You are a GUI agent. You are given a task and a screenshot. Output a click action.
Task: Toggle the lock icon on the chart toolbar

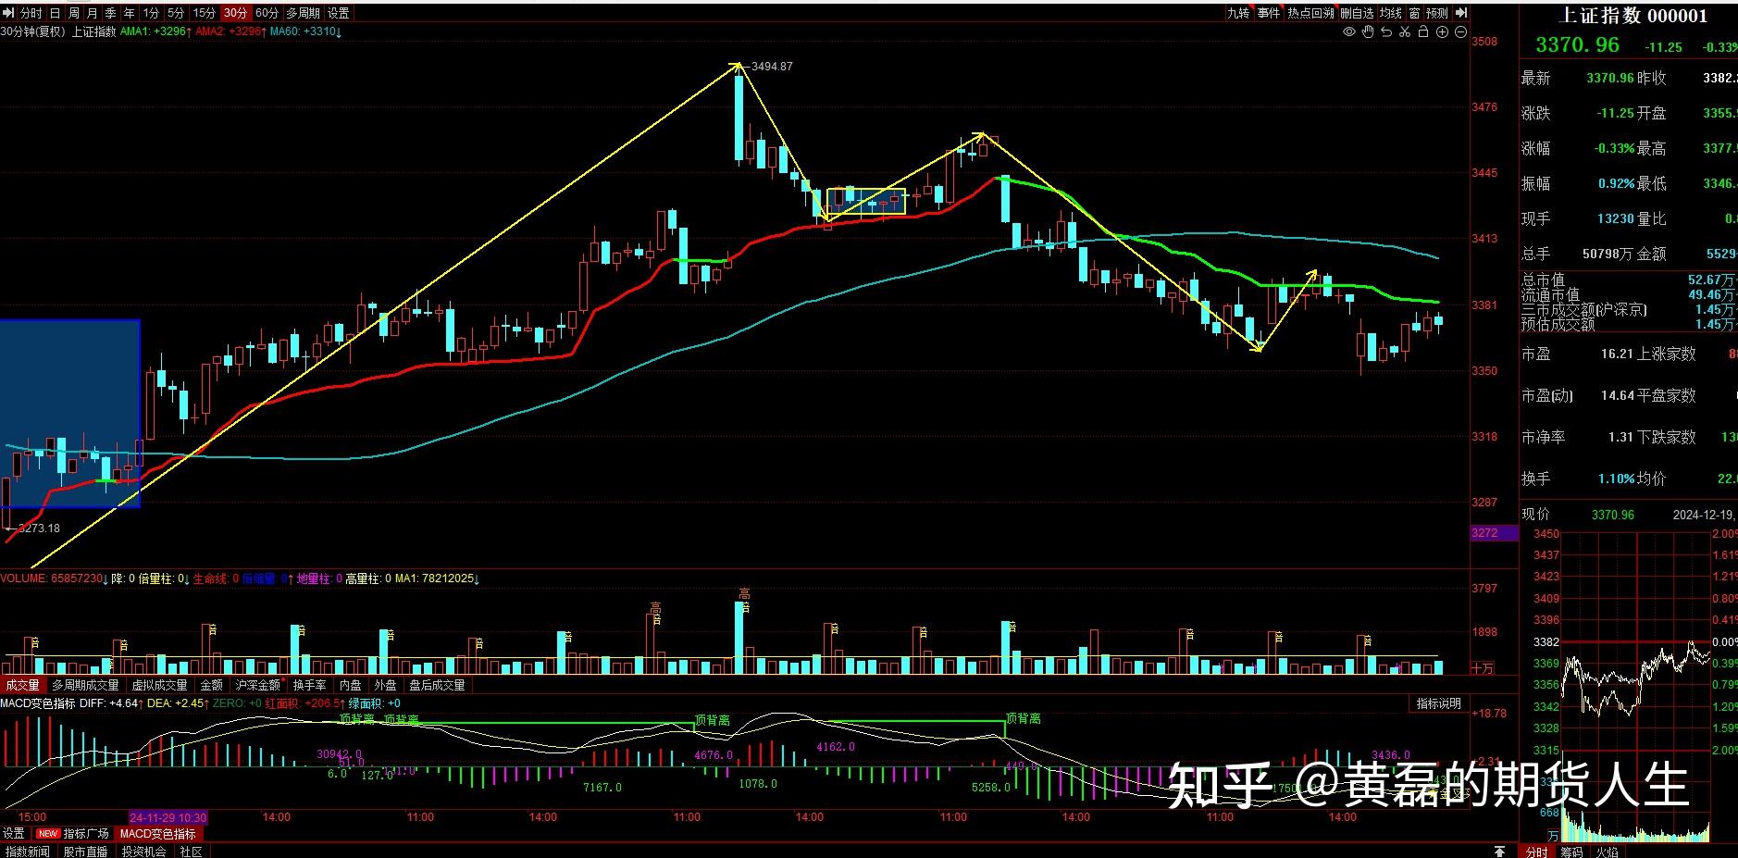[1423, 32]
